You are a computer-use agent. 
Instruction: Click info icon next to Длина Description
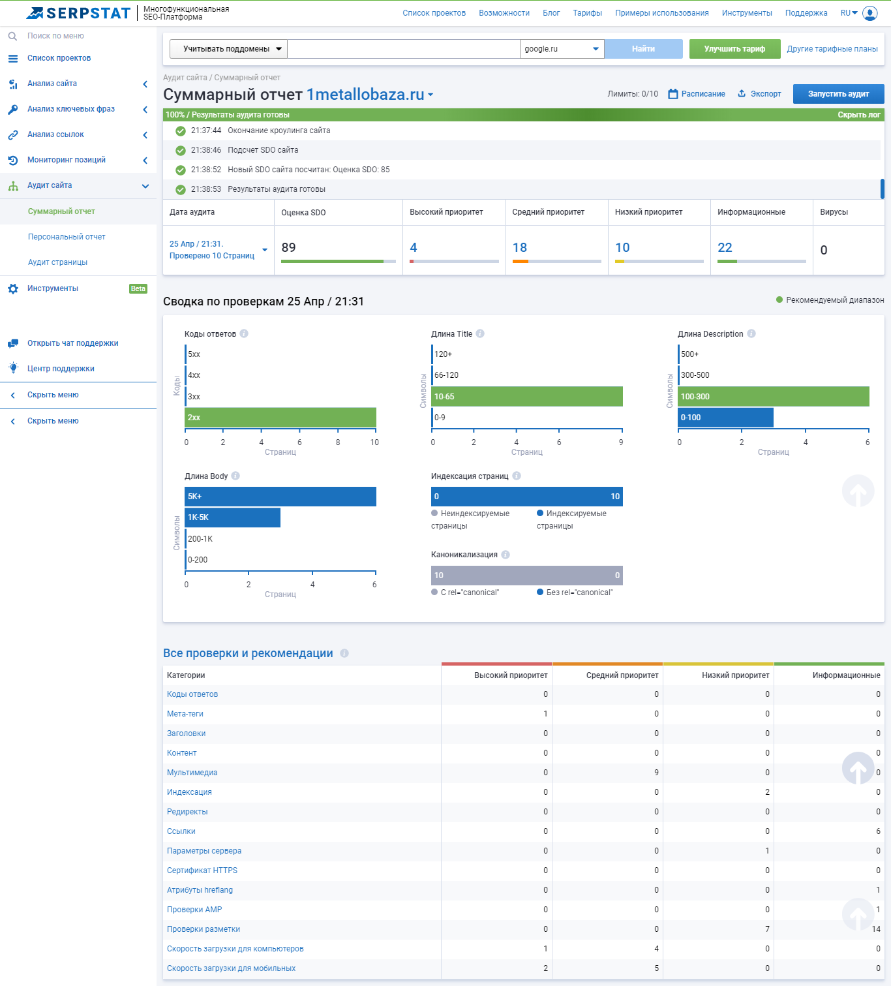pos(751,333)
